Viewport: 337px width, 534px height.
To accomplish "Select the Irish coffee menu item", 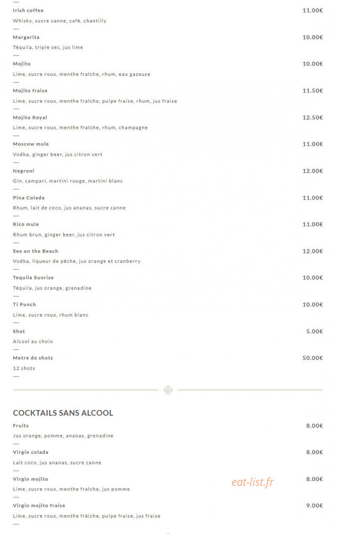I will tap(28, 10).
